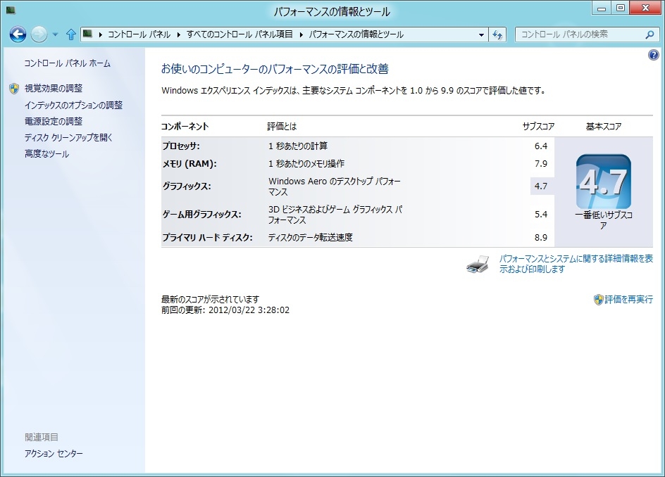Click shield icon beside 視覚効果の調整

click(x=14, y=88)
